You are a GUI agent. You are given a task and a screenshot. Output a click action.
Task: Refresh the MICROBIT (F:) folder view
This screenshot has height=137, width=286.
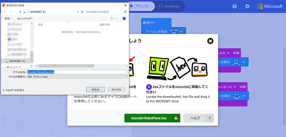pyautogui.click(x=82, y=12)
